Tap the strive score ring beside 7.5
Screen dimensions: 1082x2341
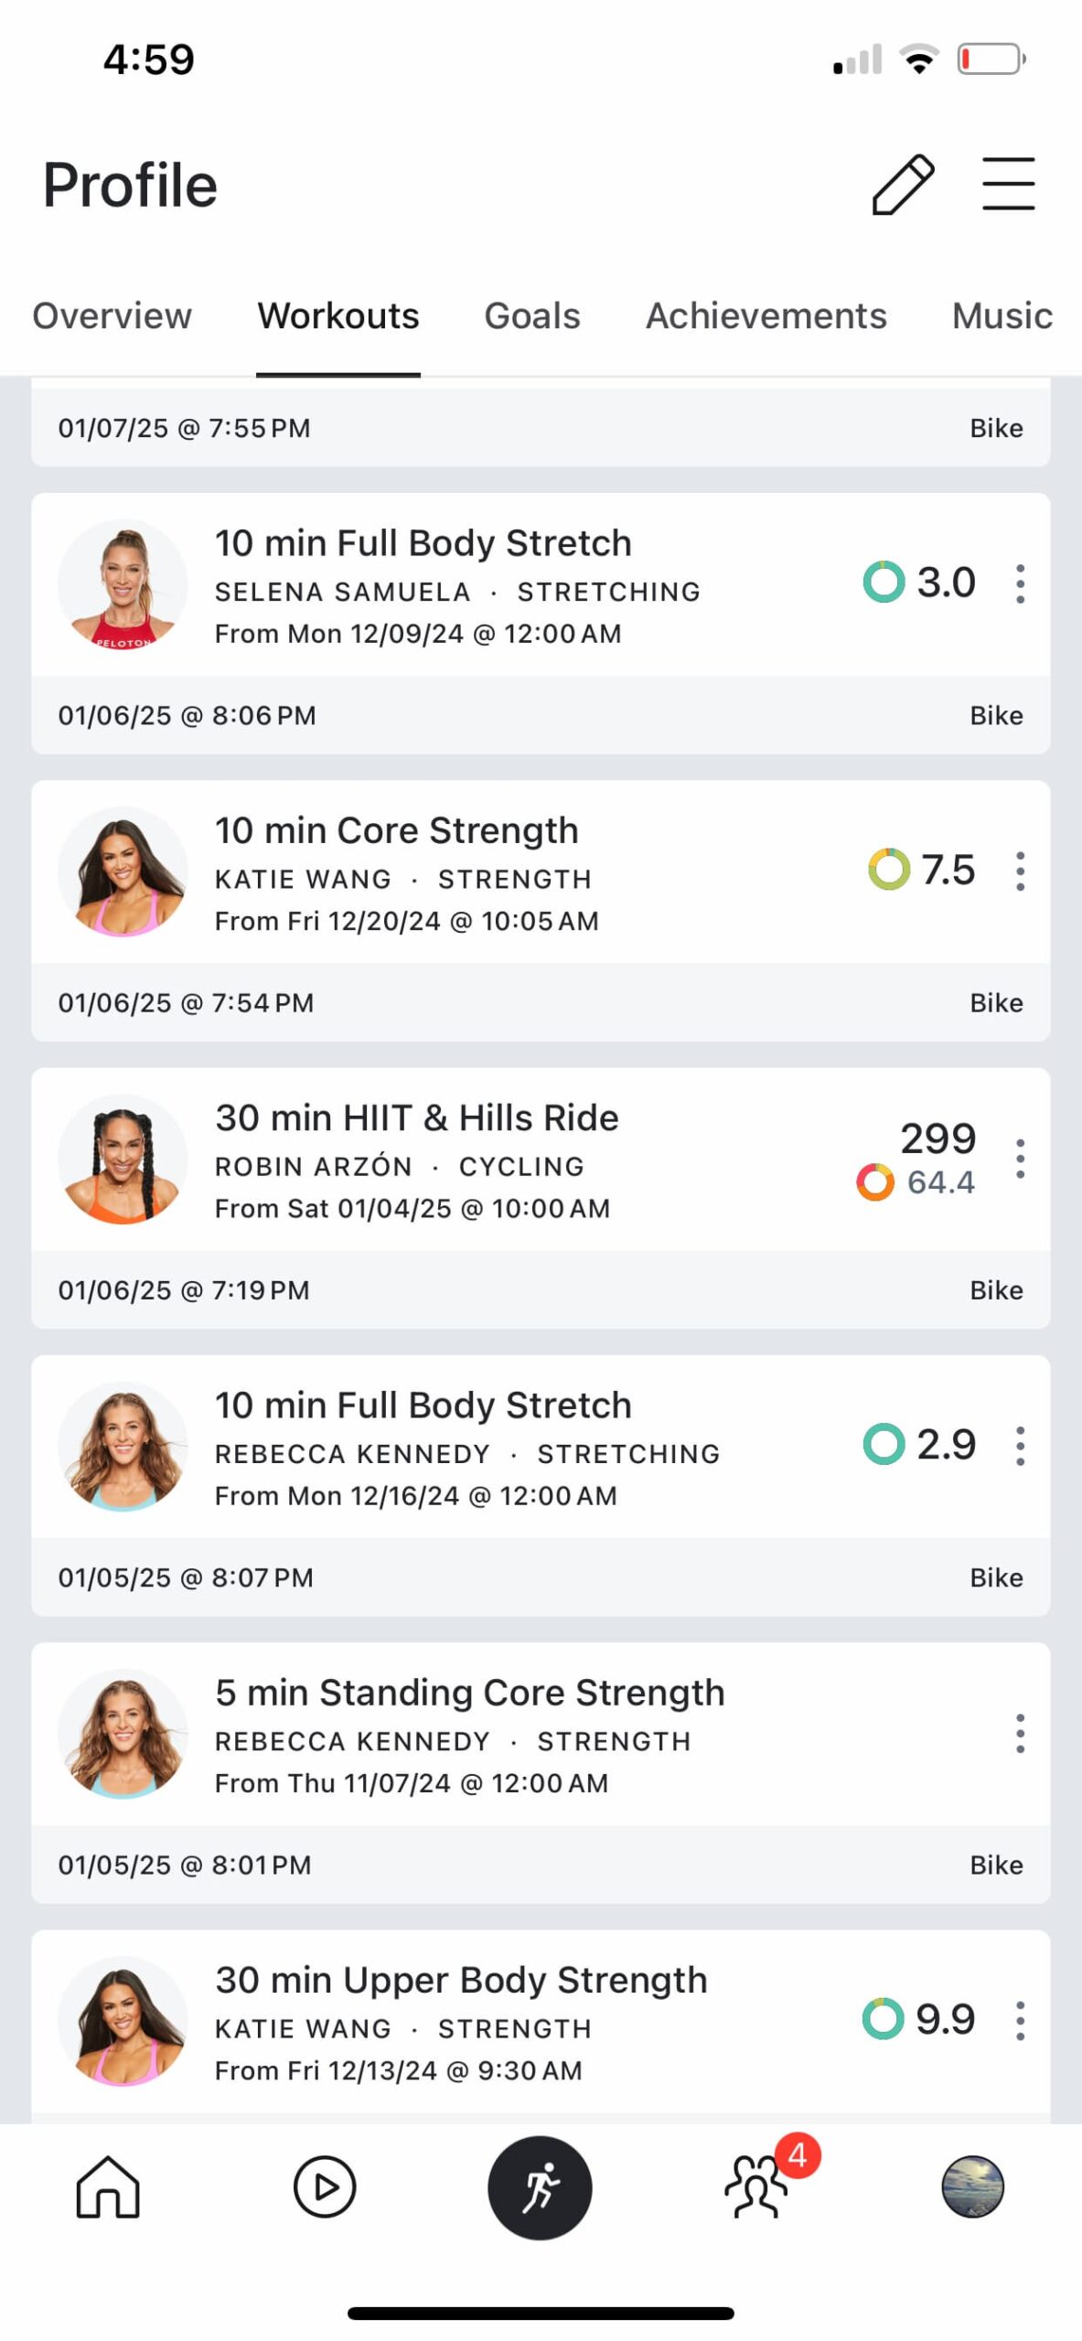[888, 870]
